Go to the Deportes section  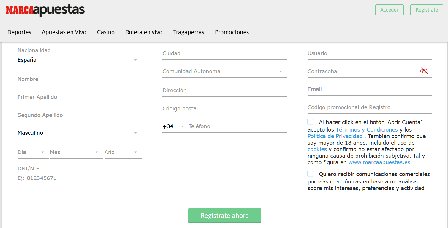coord(19,32)
